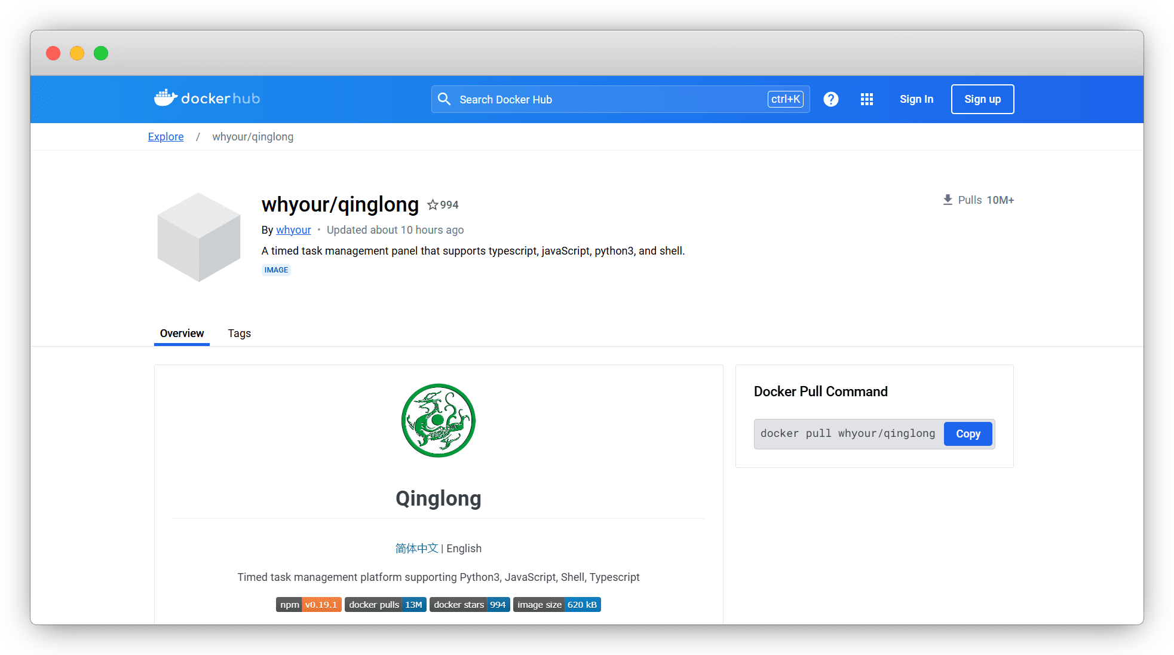Click the image size 620 kB badge
The height and width of the screenshot is (655, 1174).
click(557, 605)
